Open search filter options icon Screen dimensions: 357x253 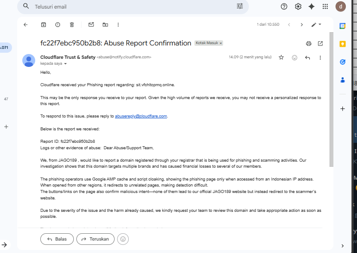pos(240,6)
